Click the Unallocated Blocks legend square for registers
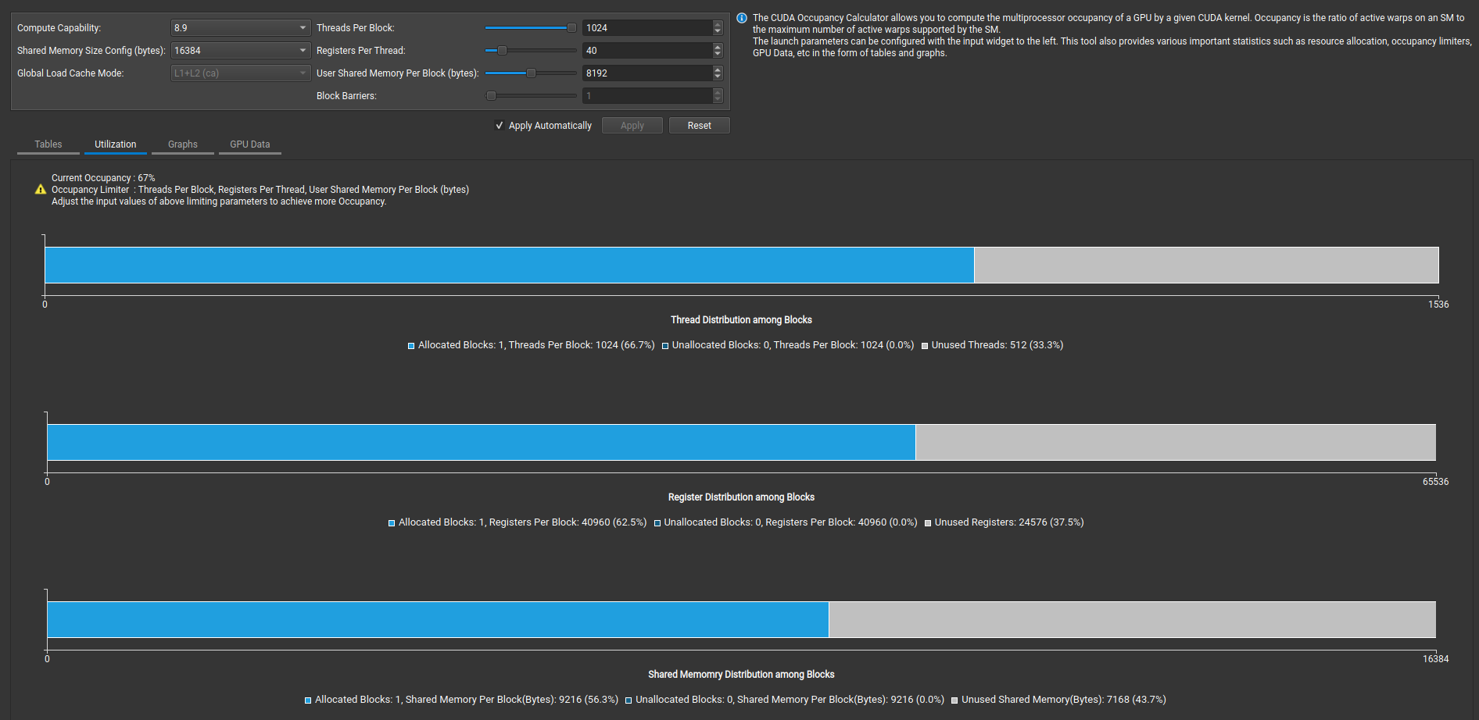Viewport: 1479px width, 720px height. point(657,523)
